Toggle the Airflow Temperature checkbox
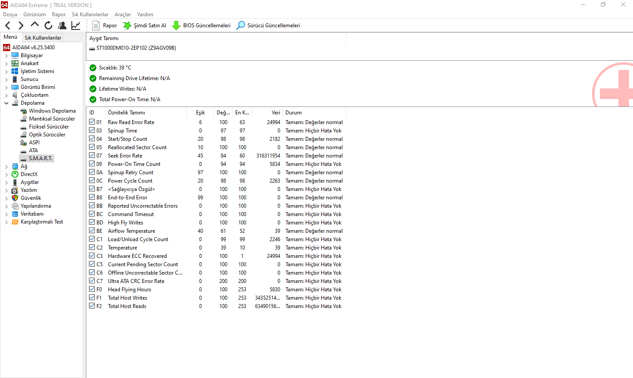The image size is (633, 378). pos(92,231)
